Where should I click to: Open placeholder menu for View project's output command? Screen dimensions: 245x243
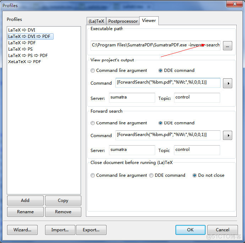pyautogui.click(x=227, y=83)
